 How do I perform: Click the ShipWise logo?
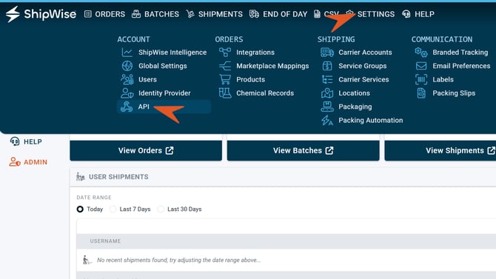click(x=41, y=14)
